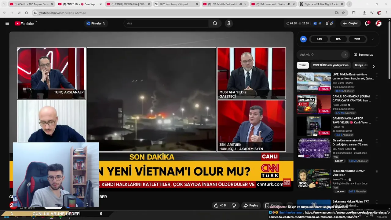Open browser downloads
Screen dimensions: 391x220
[x=364, y=13]
